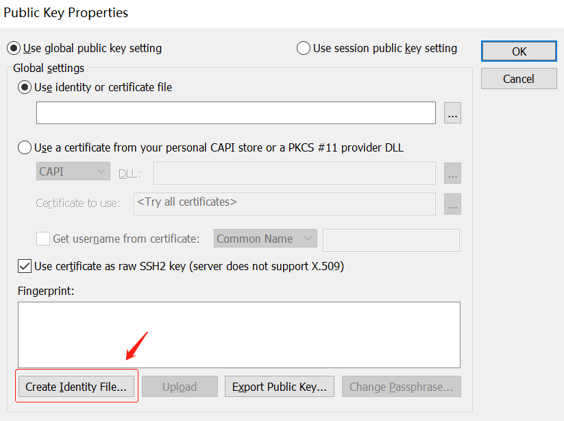Browse for DLL using ellipsis button

coord(452,173)
